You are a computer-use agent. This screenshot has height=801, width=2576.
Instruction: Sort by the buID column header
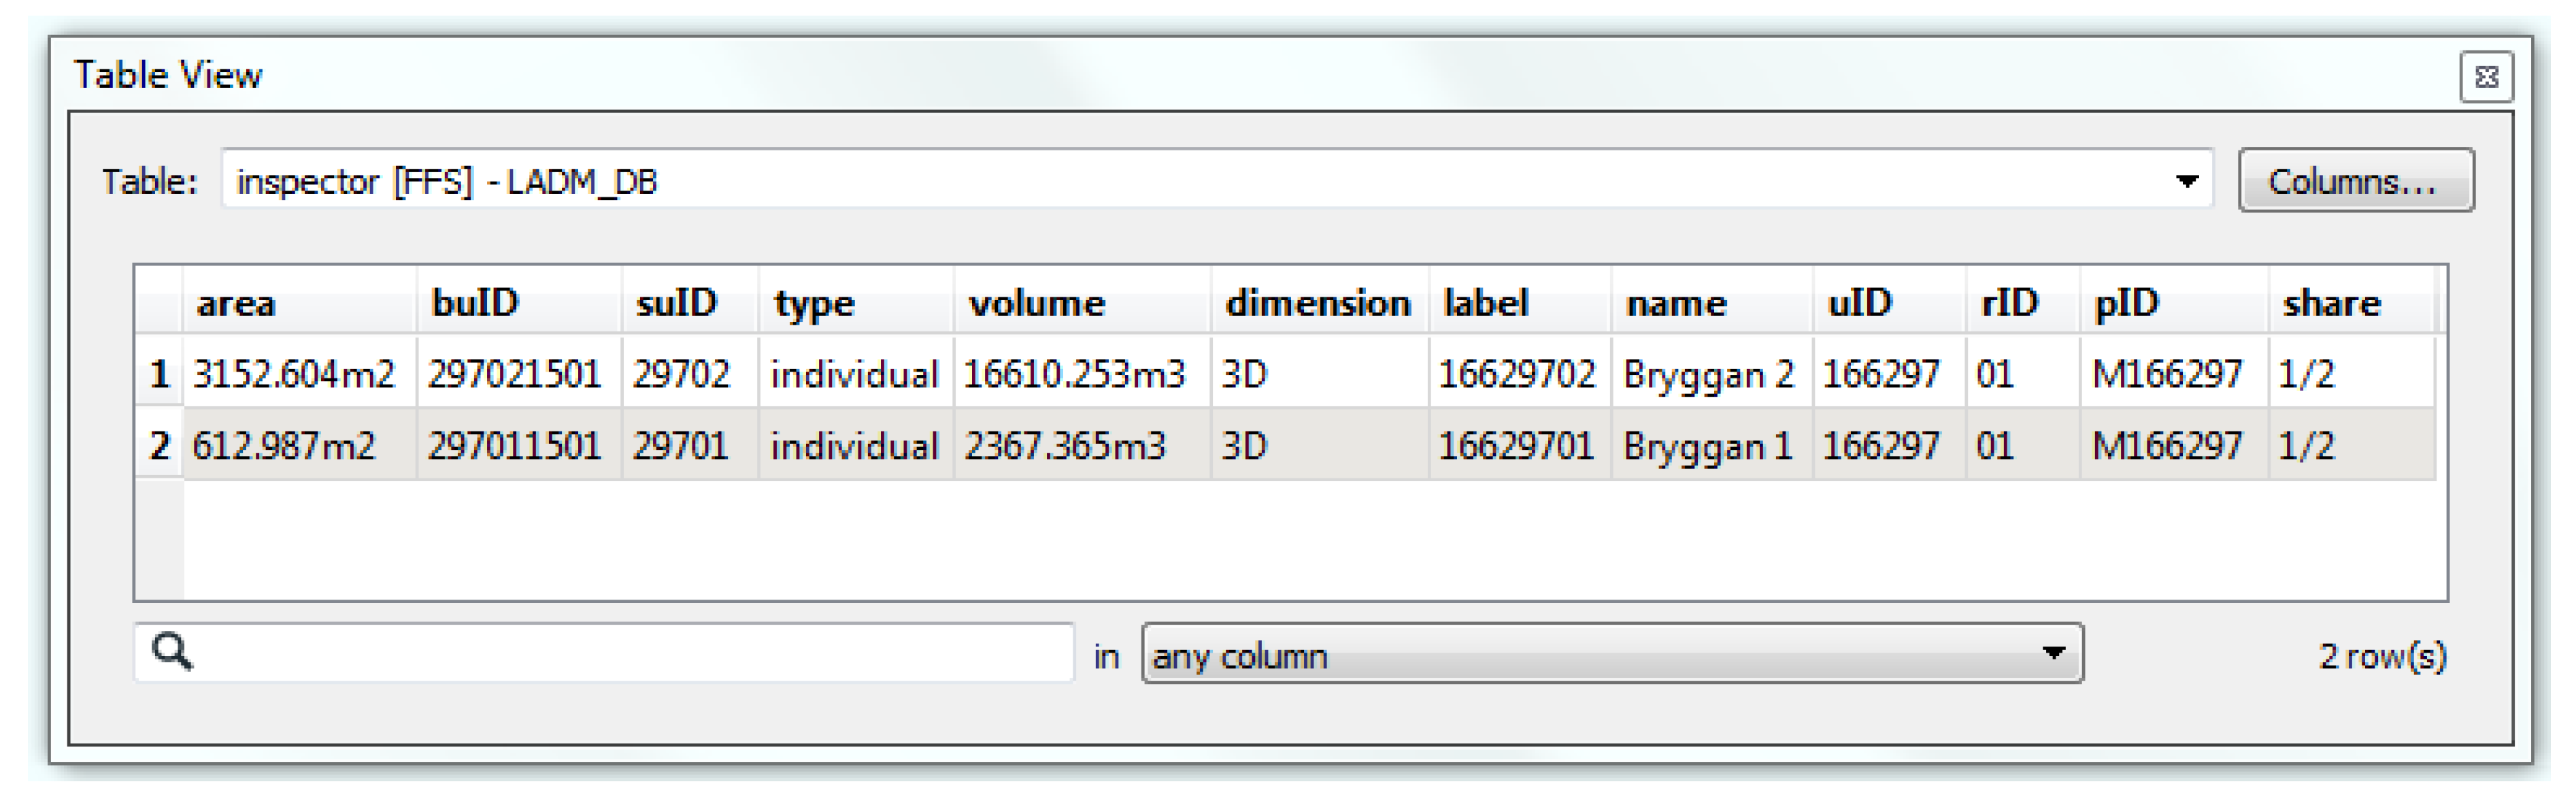tap(519, 302)
